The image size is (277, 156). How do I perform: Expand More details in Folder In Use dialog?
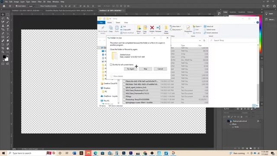[116, 76]
